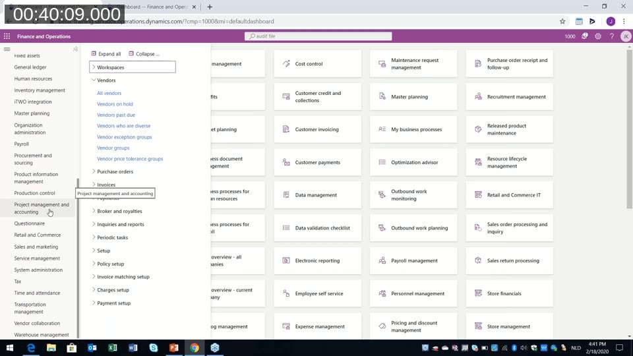Open the Cost control workspace tile

318,64
